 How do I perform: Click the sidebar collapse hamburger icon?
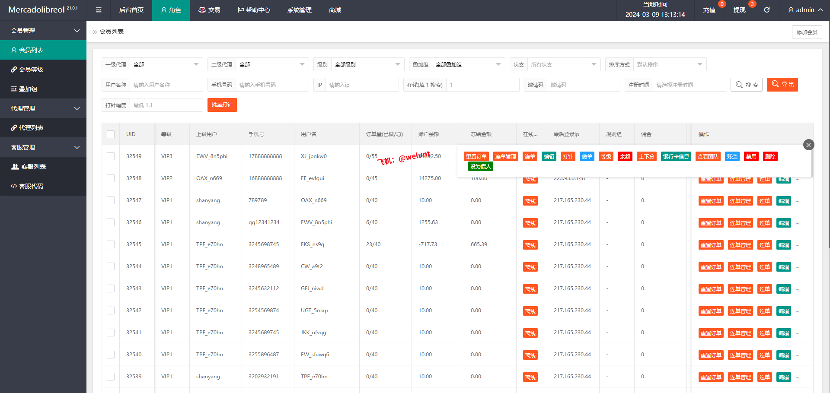(x=99, y=10)
